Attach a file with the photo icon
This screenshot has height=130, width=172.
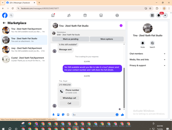click(58, 115)
